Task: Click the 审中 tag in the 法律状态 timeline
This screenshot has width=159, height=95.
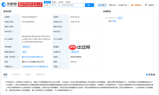Action: point(120,18)
